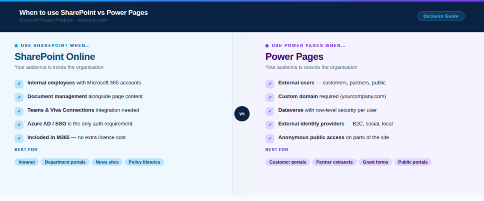Click the Decision Guide badge

[x=441, y=16]
